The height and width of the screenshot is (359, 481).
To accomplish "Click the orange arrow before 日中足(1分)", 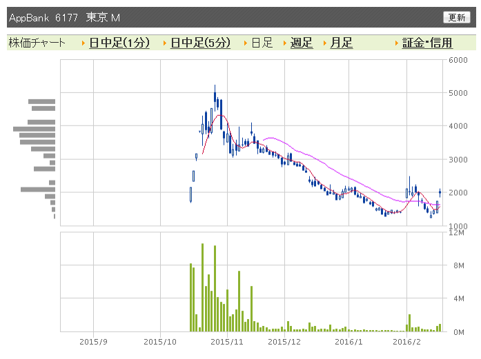I will coord(84,43).
